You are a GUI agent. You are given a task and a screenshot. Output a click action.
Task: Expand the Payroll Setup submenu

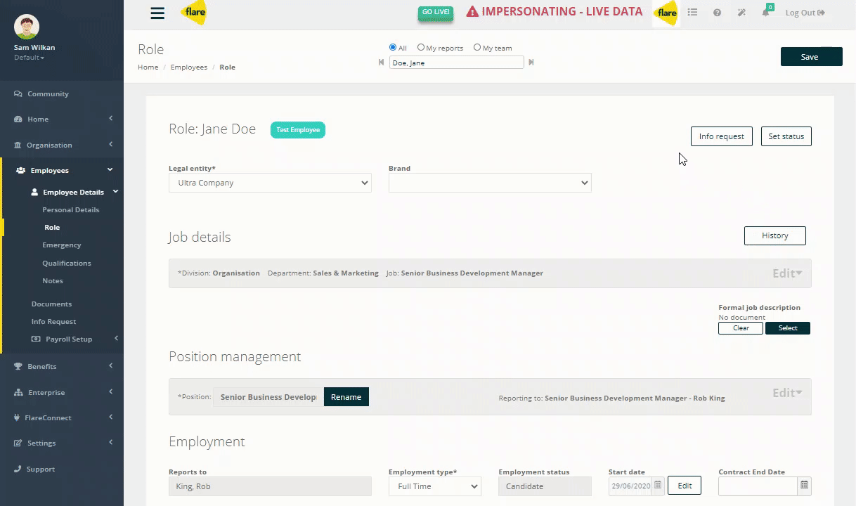pos(116,339)
